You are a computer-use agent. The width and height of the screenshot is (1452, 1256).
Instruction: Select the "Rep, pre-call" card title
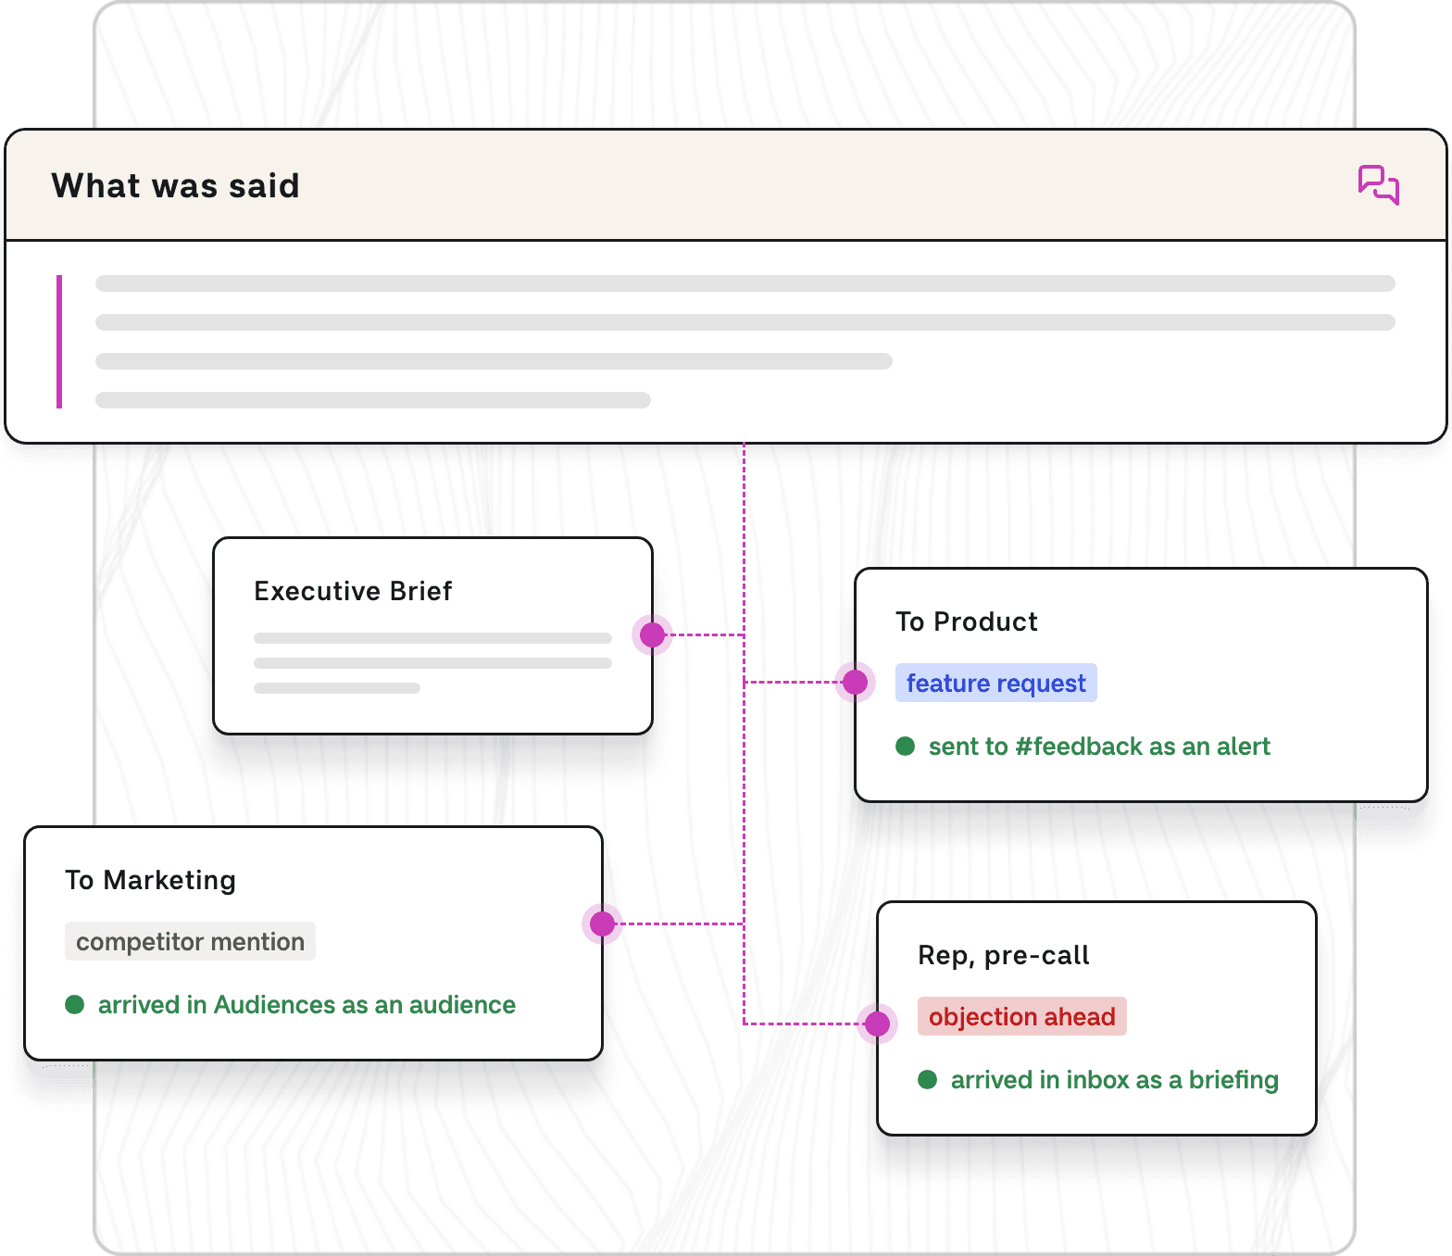point(1004,956)
